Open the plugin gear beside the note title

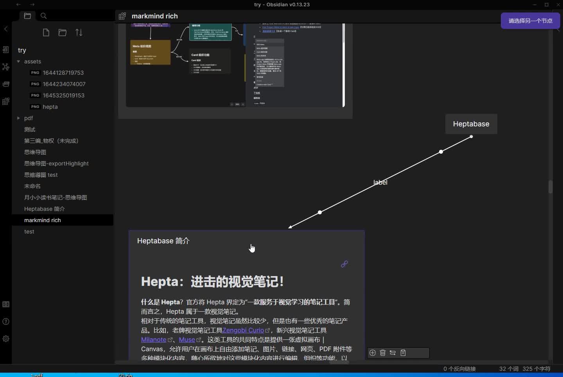tap(122, 16)
